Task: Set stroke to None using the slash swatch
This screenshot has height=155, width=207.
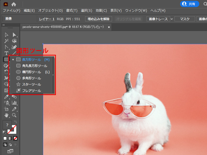Action: tap(15, 138)
